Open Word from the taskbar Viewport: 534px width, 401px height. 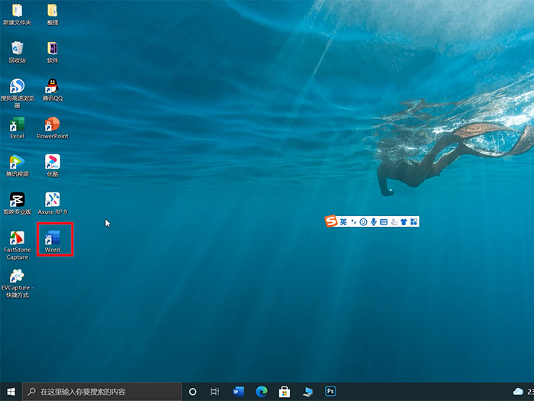coord(238,392)
